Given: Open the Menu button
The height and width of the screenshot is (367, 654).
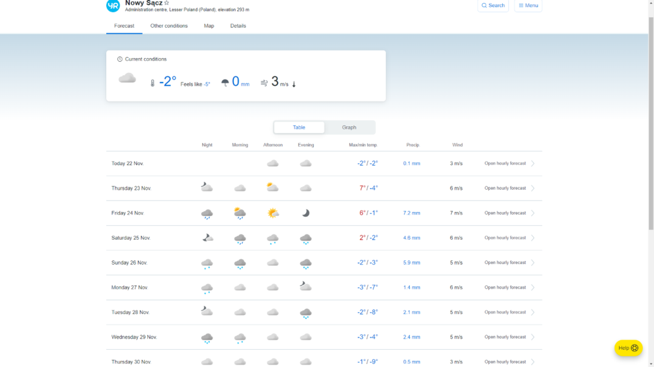Looking at the screenshot, I should [x=528, y=5].
